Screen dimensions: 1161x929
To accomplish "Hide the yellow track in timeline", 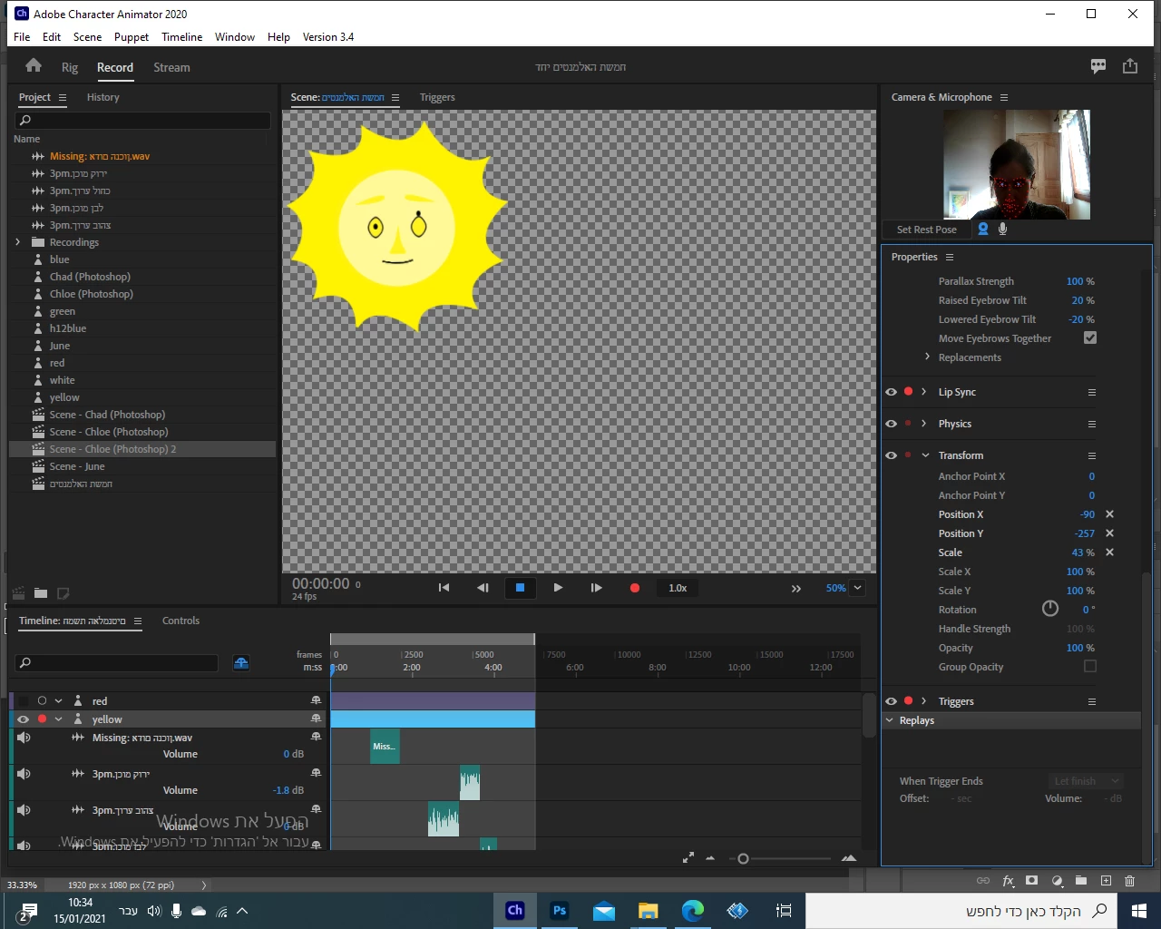I will [x=23, y=719].
